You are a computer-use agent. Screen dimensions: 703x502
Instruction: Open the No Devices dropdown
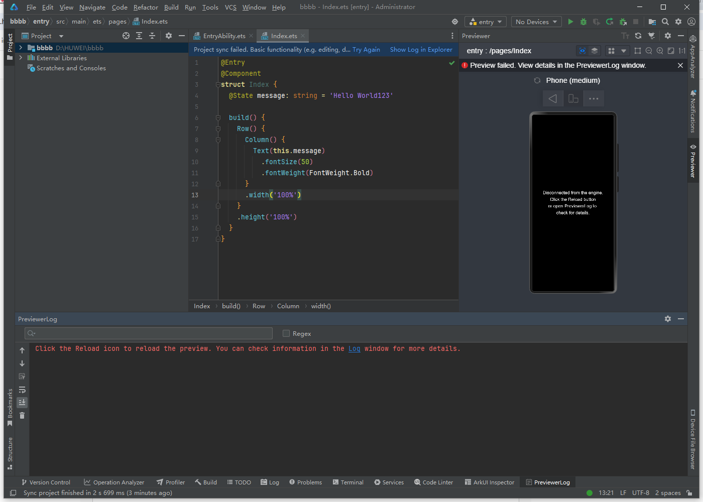click(536, 22)
